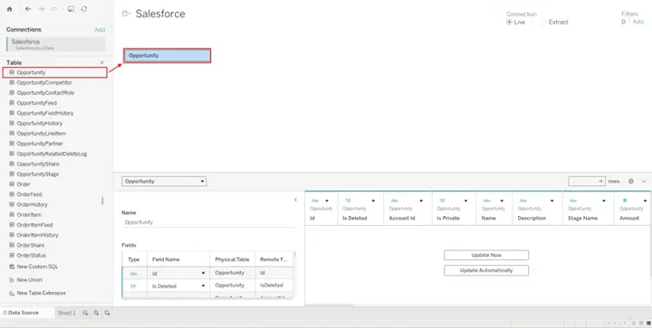Click the Abc type icon of Name column

487,201
